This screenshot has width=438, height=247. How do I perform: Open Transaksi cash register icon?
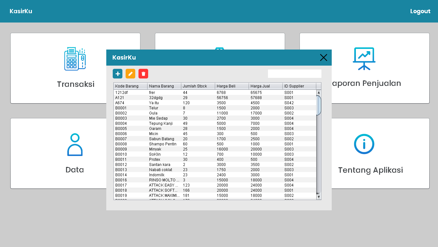point(75,59)
